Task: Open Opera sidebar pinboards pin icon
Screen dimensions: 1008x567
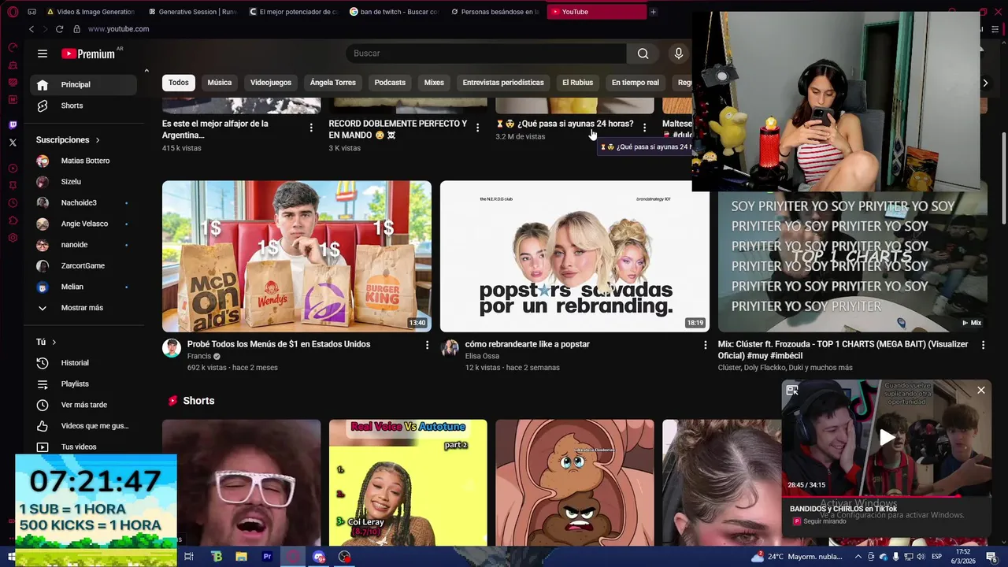Action: (x=13, y=186)
